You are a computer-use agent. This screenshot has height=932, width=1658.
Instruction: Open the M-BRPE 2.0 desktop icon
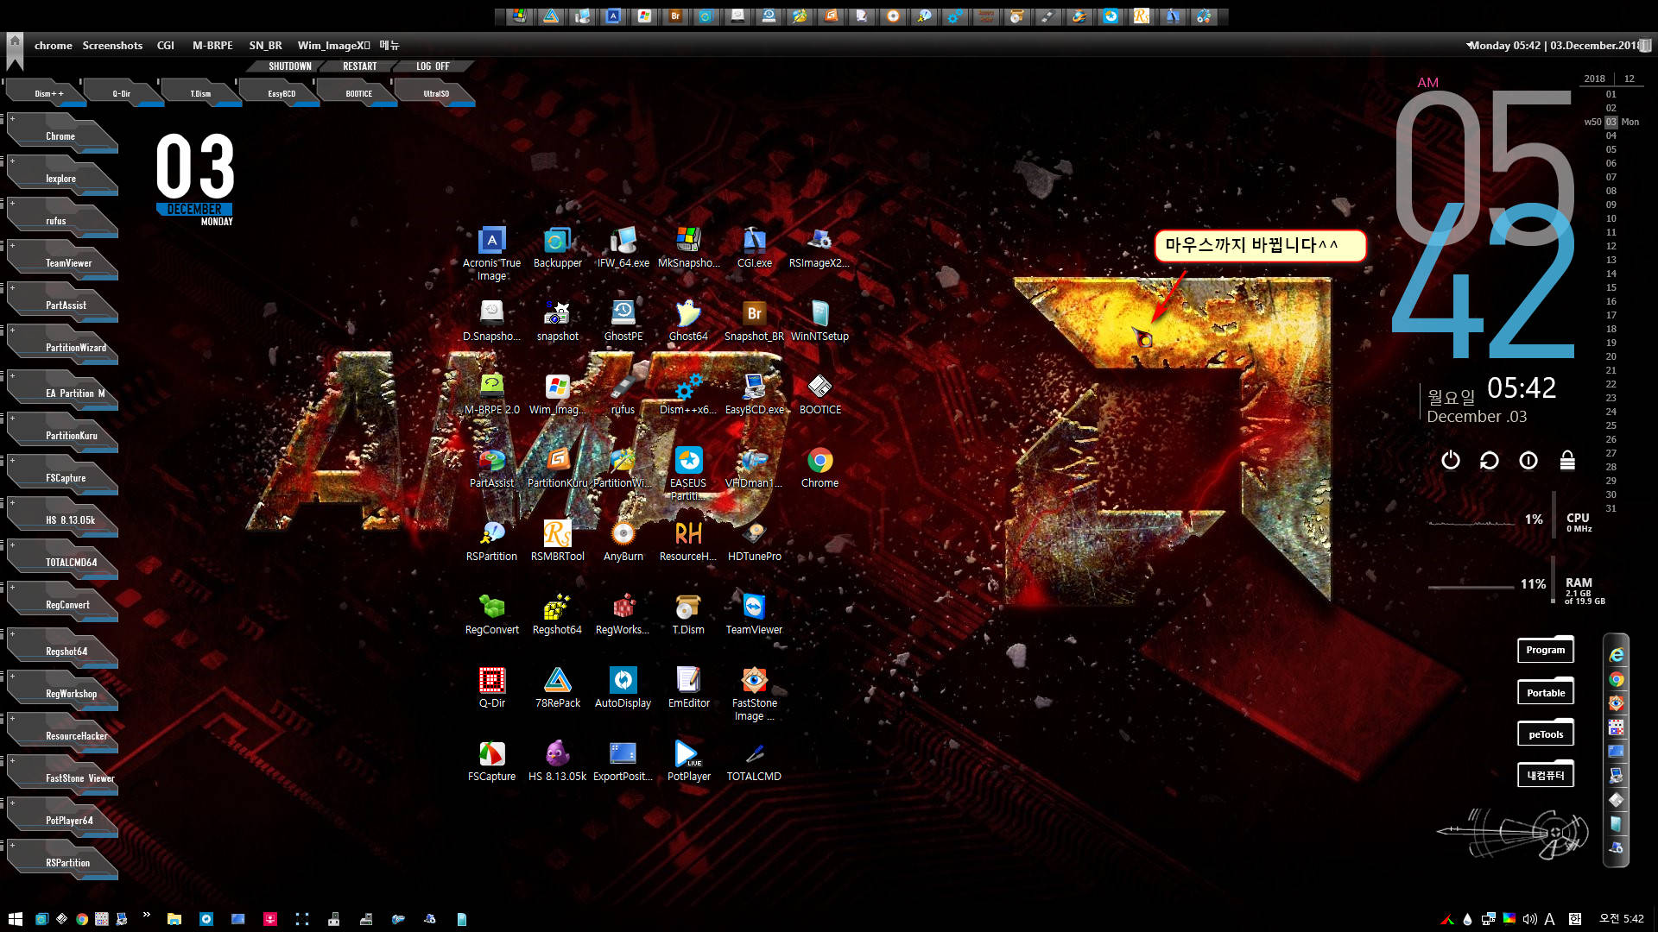(x=491, y=394)
